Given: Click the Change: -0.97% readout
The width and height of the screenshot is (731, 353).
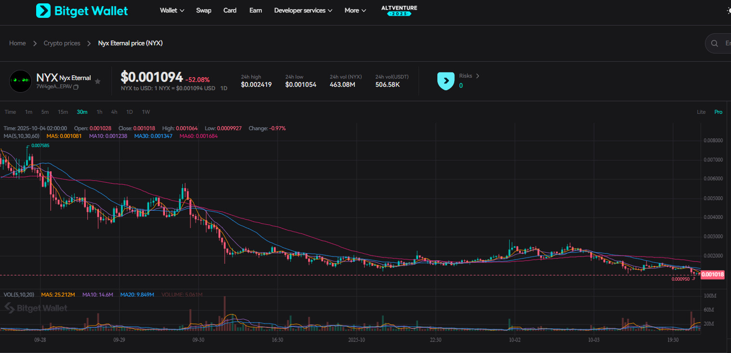Looking at the screenshot, I should click(267, 128).
